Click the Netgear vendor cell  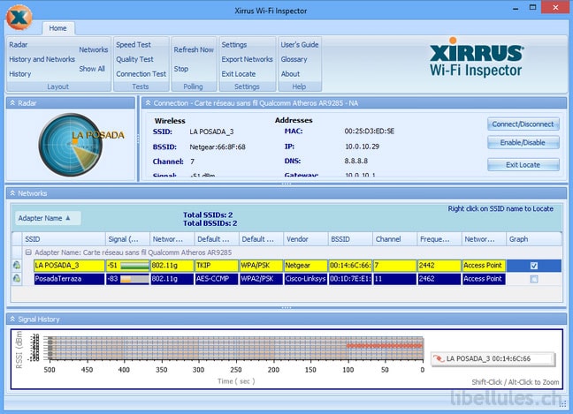click(x=305, y=266)
